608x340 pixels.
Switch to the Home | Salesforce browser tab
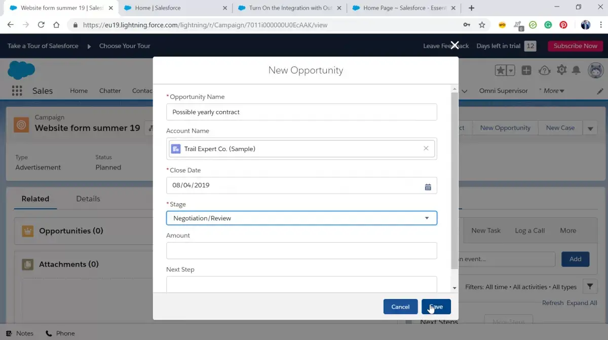pyautogui.click(x=175, y=8)
